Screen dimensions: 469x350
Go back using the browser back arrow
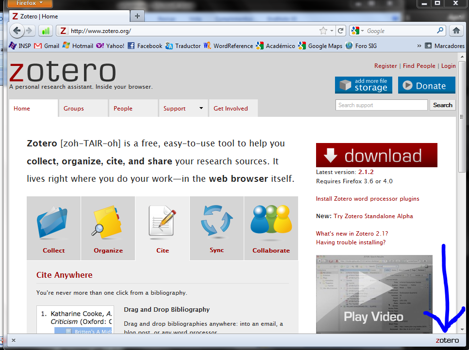pyautogui.click(x=17, y=31)
